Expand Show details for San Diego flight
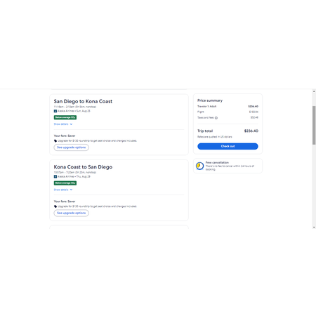The height and width of the screenshot is (316, 316). click(x=63, y=124)
